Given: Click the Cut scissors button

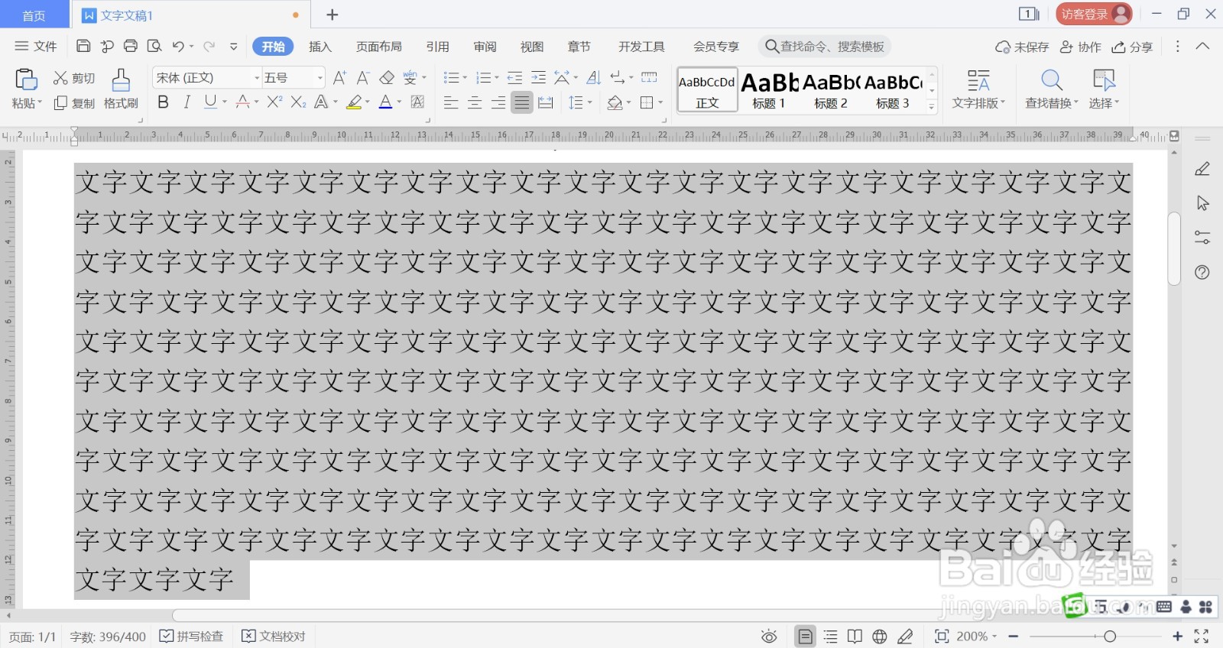Looking at the screenshot, I should [74, 78].
